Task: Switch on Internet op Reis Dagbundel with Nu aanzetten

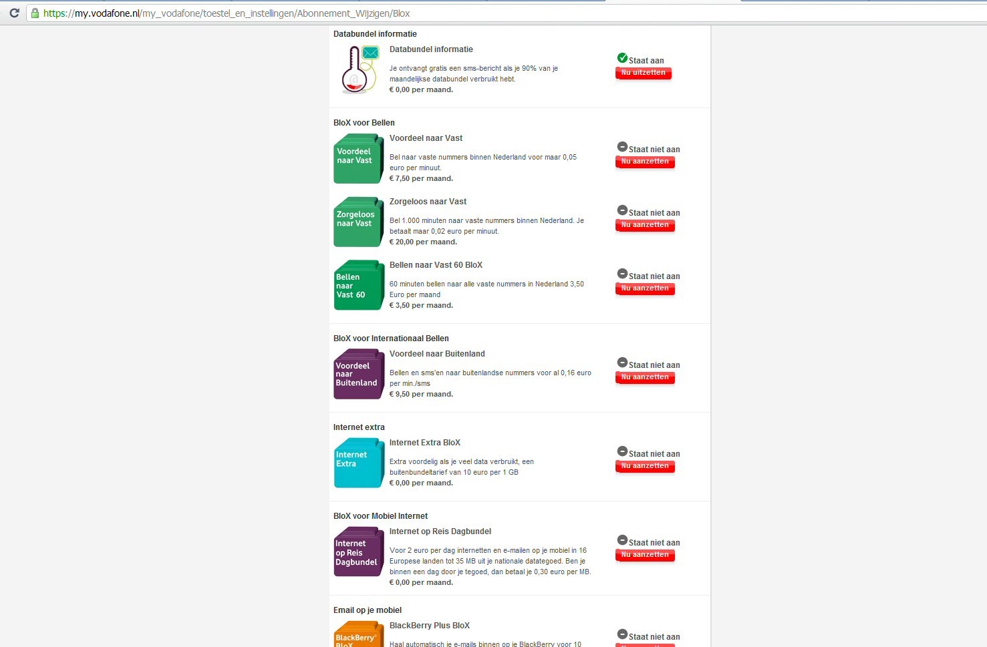Action: coord(645,555)
